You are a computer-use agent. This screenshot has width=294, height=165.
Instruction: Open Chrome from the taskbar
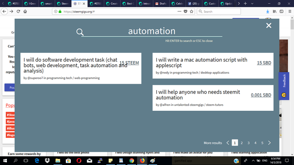pos(132,160)
